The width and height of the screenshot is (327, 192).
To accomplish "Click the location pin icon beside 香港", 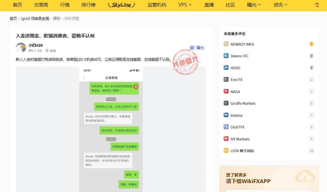I will point(47,50).
